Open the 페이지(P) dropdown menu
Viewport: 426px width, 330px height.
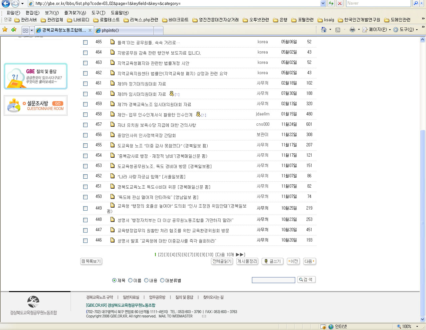pyautogui.click(x=377, y=30)
